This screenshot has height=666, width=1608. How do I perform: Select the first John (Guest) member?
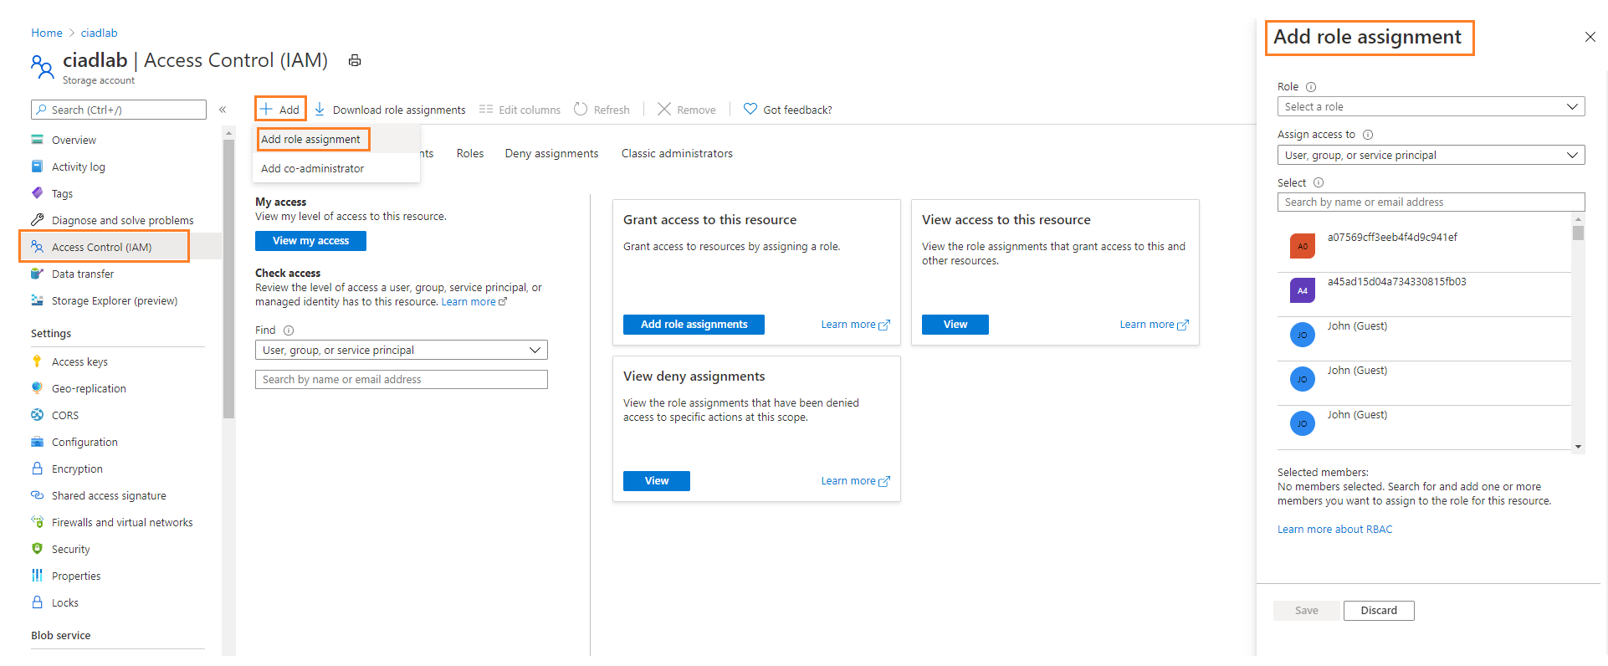tap(1357, 326)
